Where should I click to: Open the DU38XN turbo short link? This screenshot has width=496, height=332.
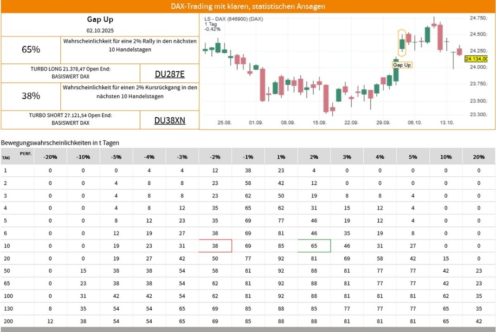click(169, 120)
